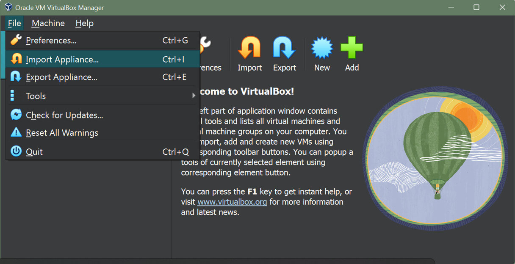
Task: Select Preferences... from File menu
Action: tap(102, 41)
